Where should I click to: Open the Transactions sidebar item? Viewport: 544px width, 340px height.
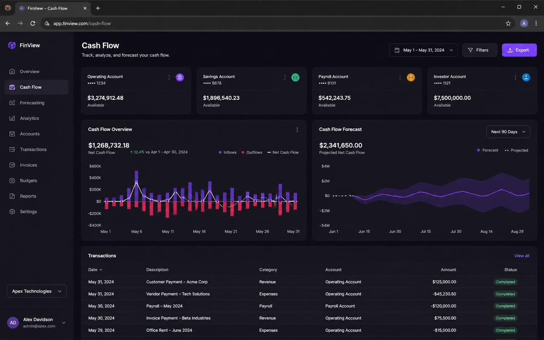37,150
